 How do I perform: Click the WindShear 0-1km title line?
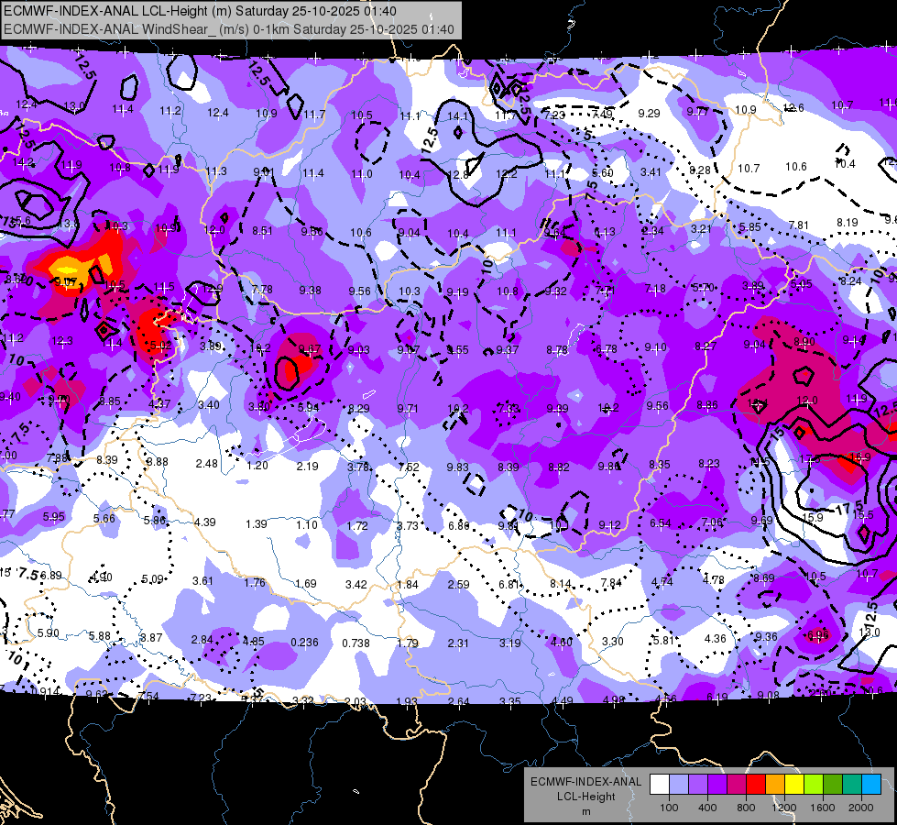[229, 29]
